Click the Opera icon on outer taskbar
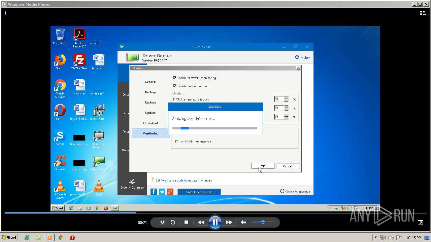This screenshot has width=431, height=242. [x=72, y=238]
